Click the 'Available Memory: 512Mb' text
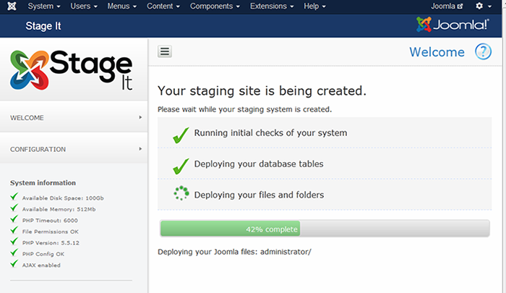Image resolution: width=506 pixels, height=293 pixels. (59, 209)
